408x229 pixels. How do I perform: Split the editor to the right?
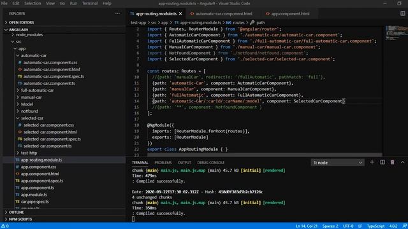pos(402,13)
